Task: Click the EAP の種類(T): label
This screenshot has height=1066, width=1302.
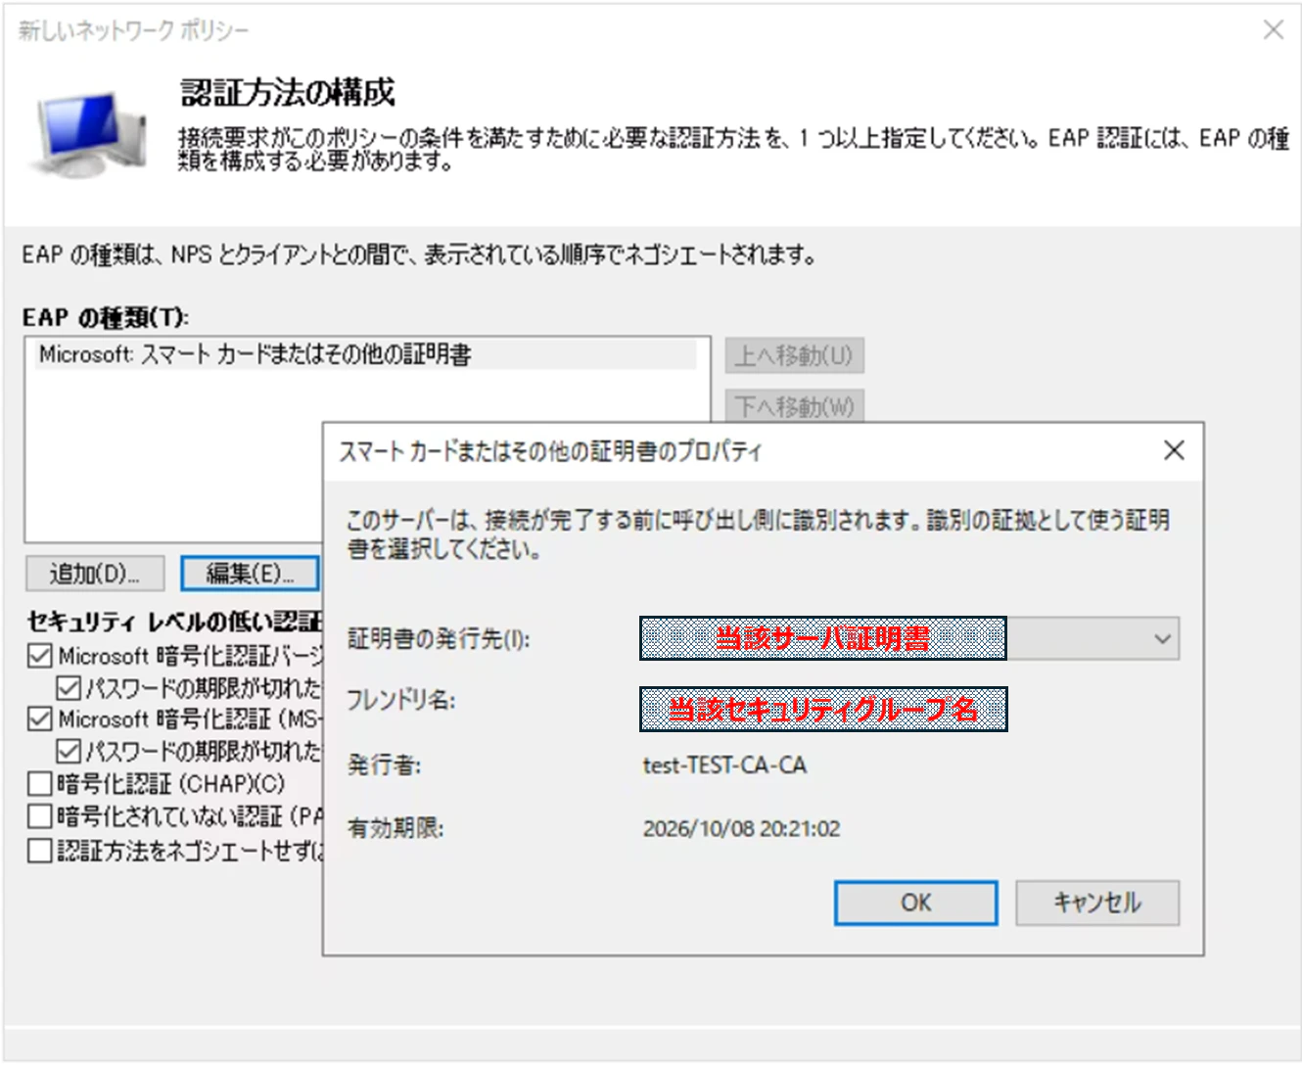Action: pyautogui.click(x=106, y=318)
